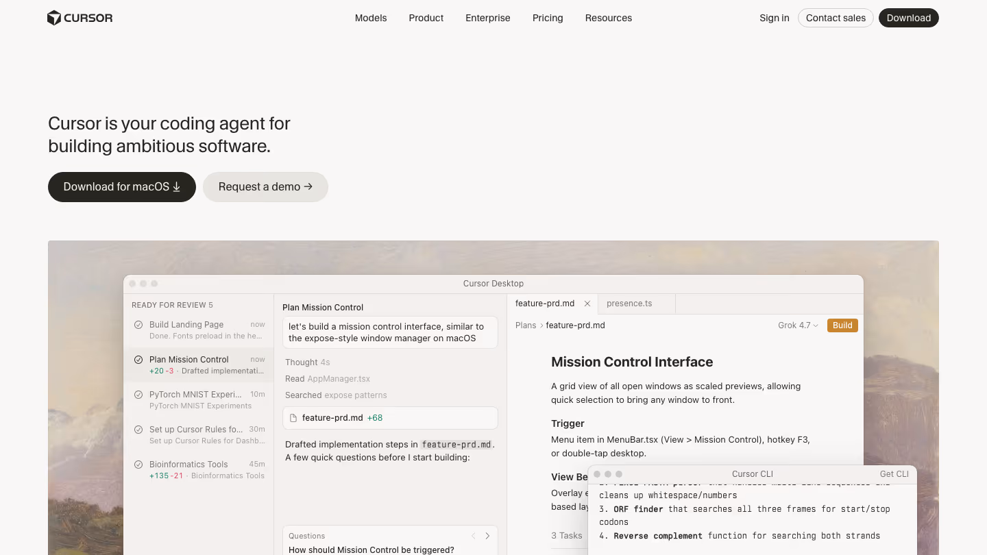Screen dimensions: 987x555
Task: Select the Plan Mission Control task title in the sidebar
Action: [189, 360]
